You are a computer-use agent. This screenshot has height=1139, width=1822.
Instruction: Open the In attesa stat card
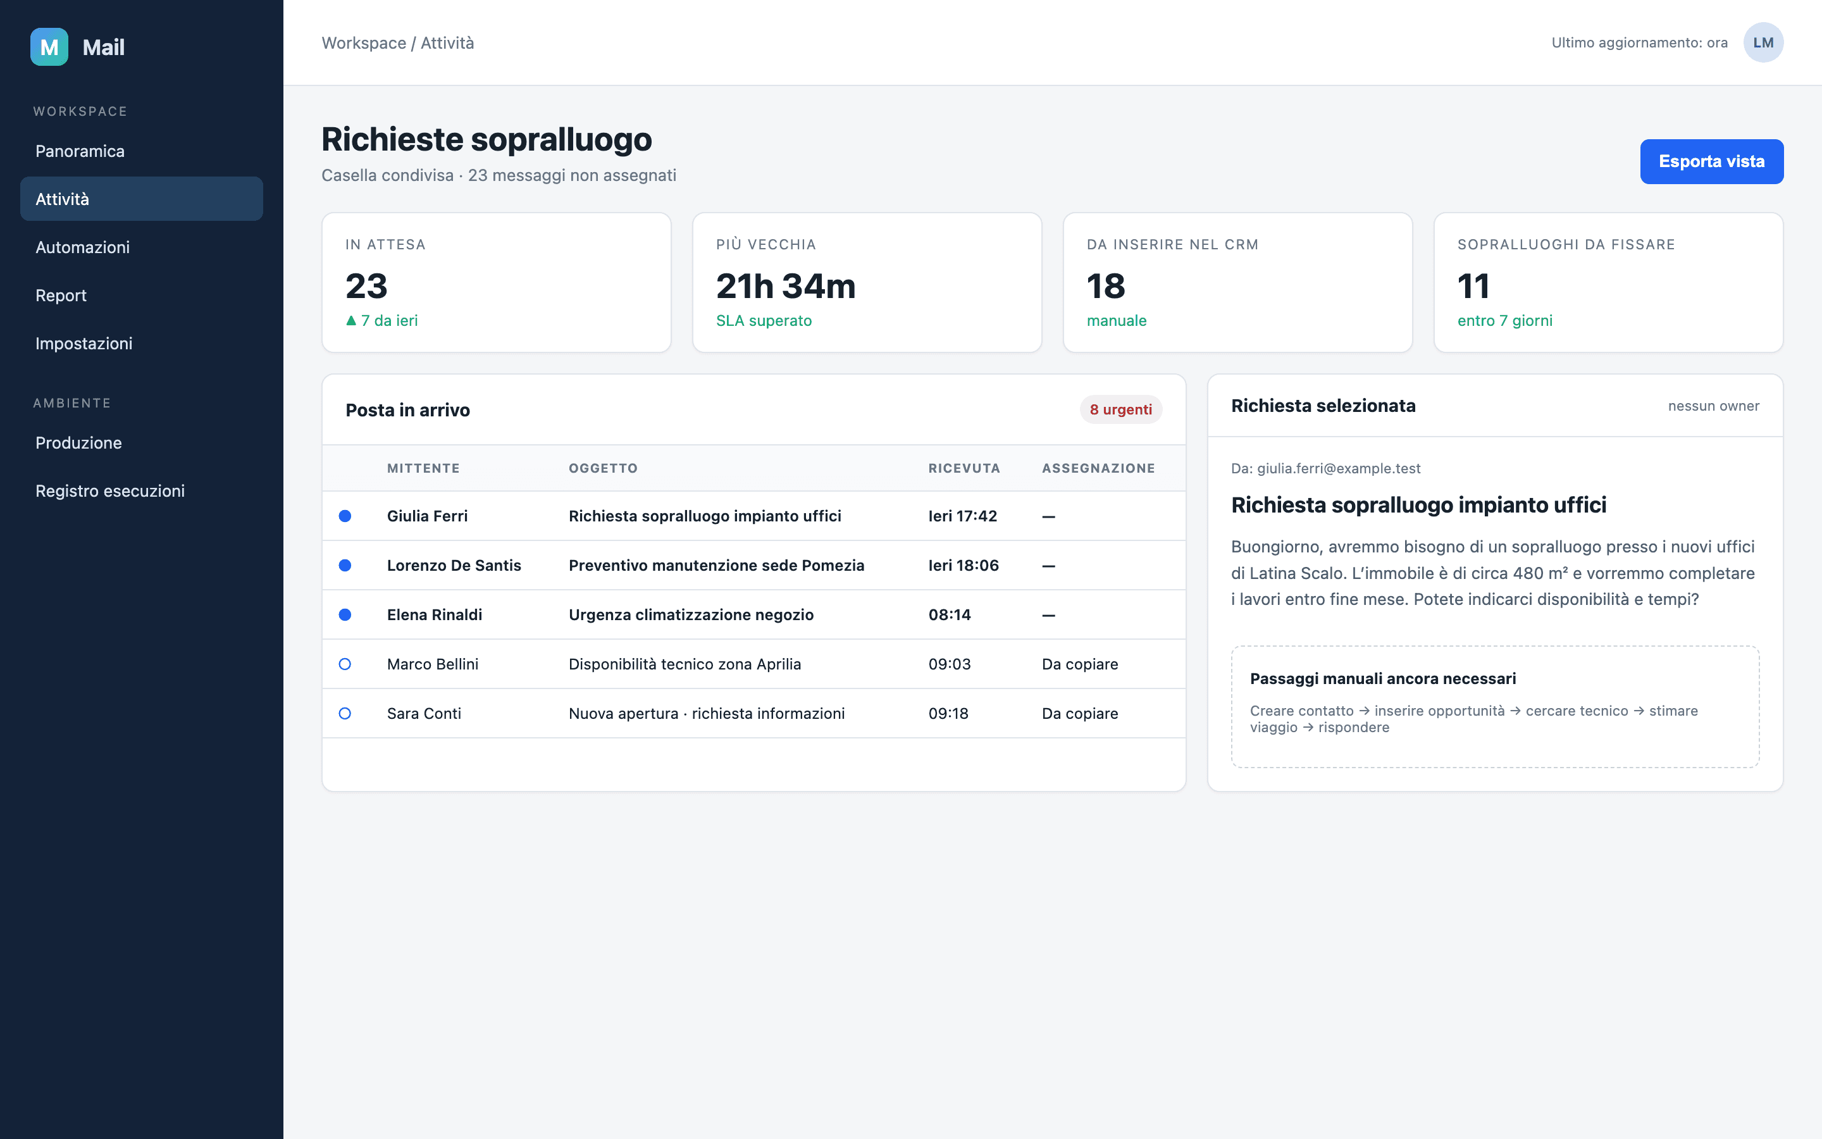[496, 282]
